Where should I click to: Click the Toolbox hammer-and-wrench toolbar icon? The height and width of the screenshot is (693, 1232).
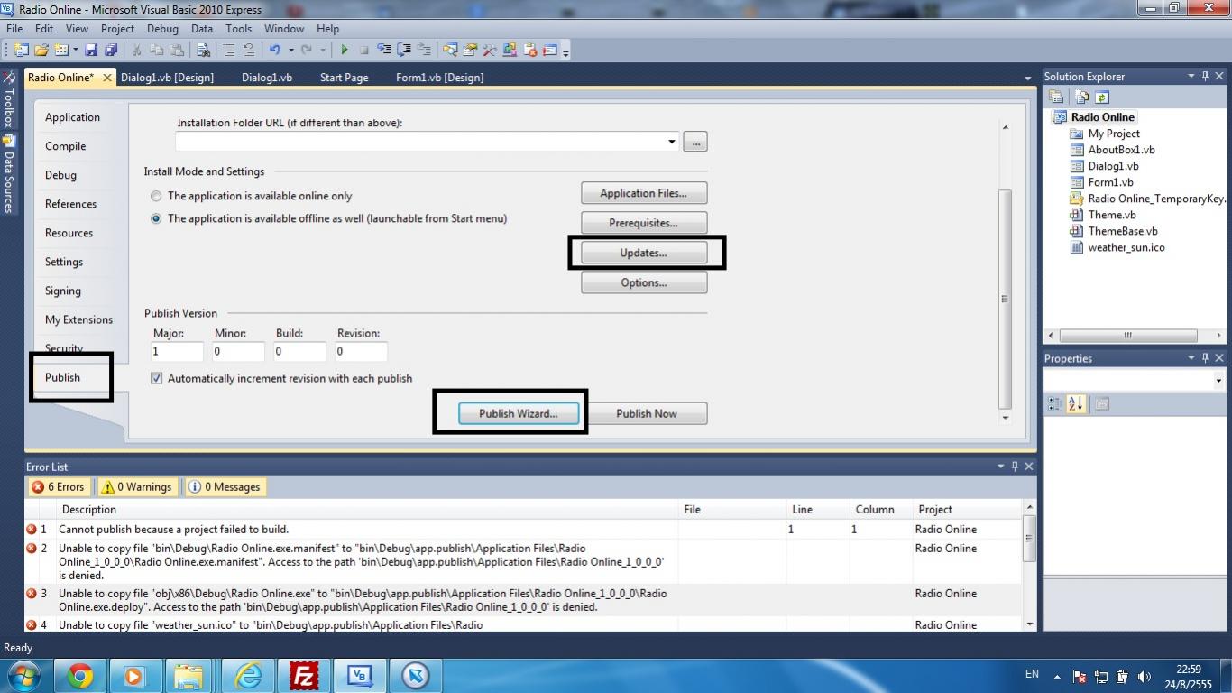point(489,50)
